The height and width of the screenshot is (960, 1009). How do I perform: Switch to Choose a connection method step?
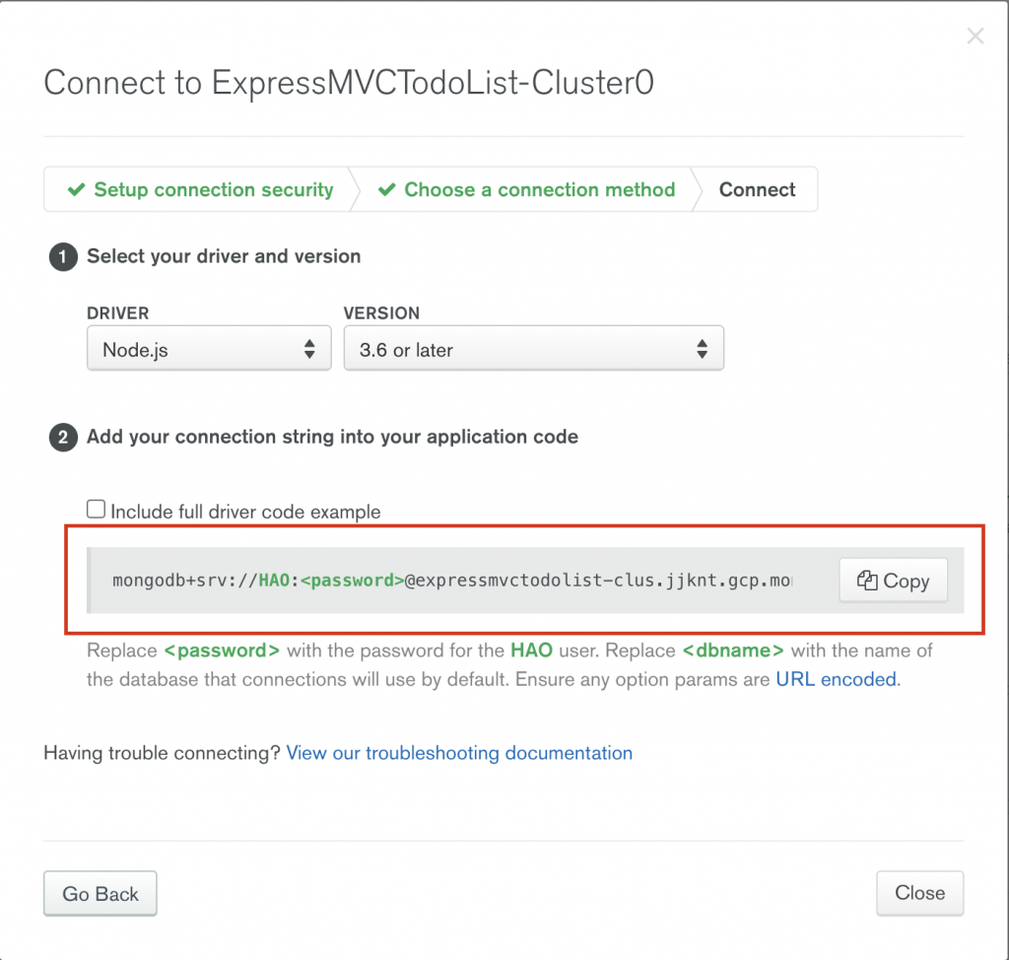coord(539,190)
